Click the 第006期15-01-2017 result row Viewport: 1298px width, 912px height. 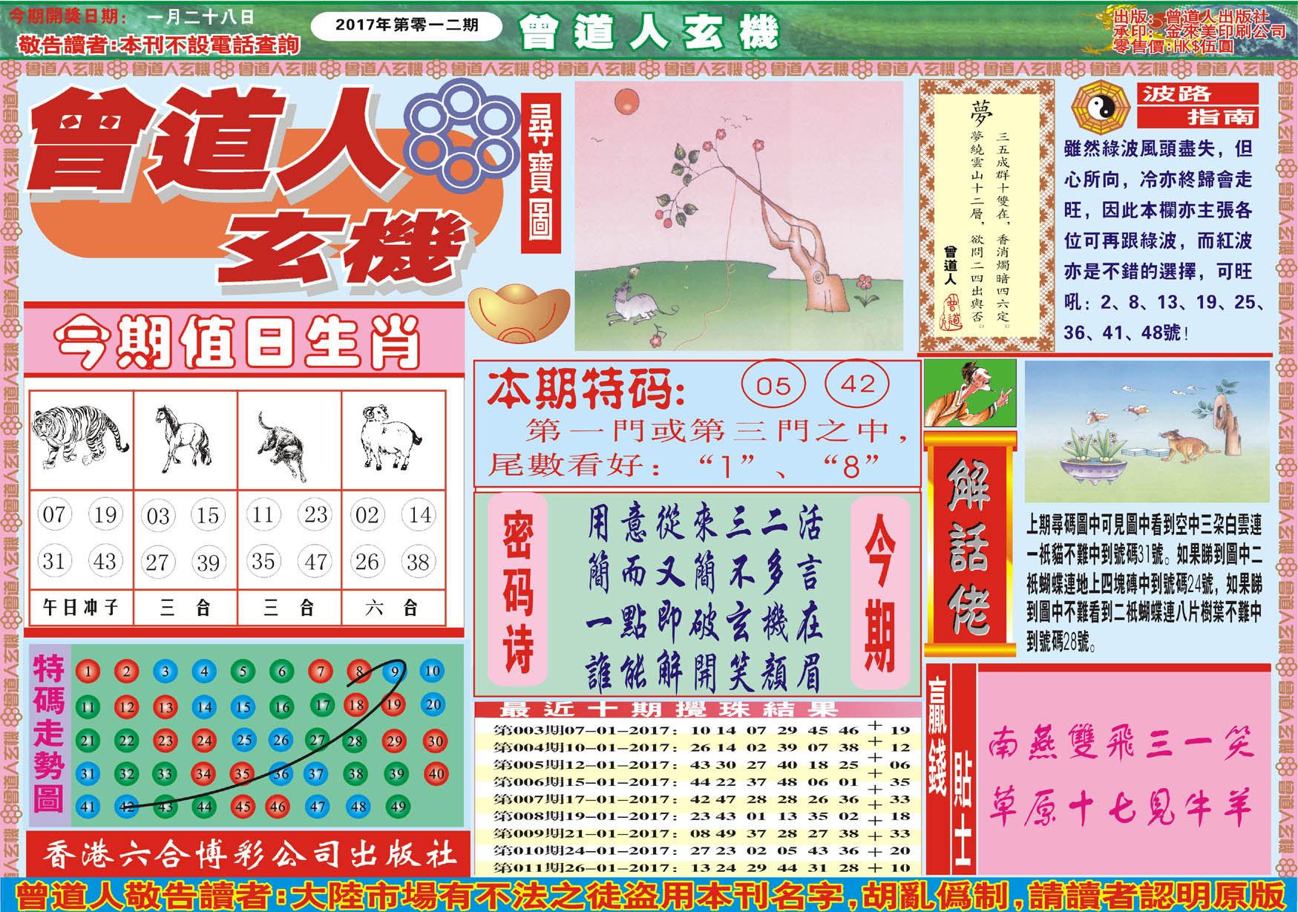(702, 781)
